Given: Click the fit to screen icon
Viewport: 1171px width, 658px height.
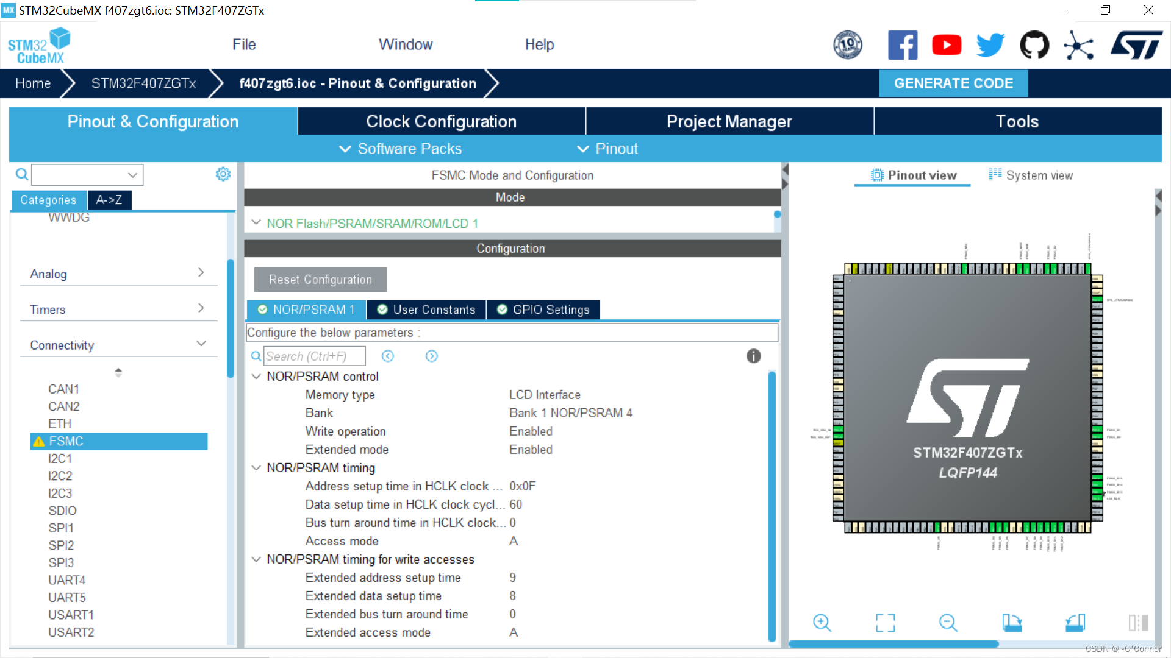Looking at the screenshot, I should coord(885,622).
